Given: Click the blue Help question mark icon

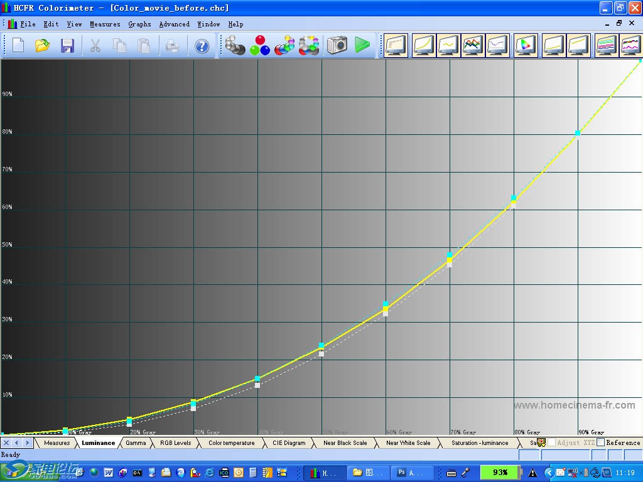Looking at the screenshot, I should [x=202, y=46].
